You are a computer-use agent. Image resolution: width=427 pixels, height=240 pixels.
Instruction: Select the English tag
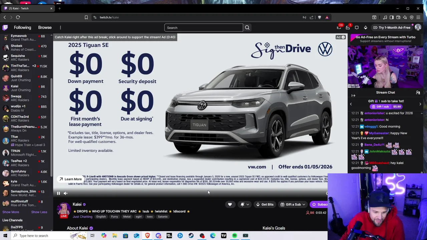[x=101, y=217]
